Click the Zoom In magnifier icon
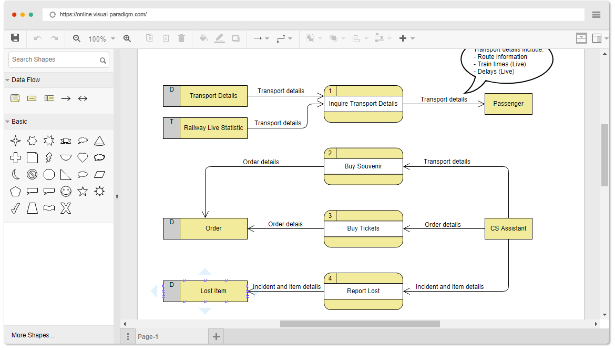This screenshot has height=350, width=615. (x=127, y=38)
